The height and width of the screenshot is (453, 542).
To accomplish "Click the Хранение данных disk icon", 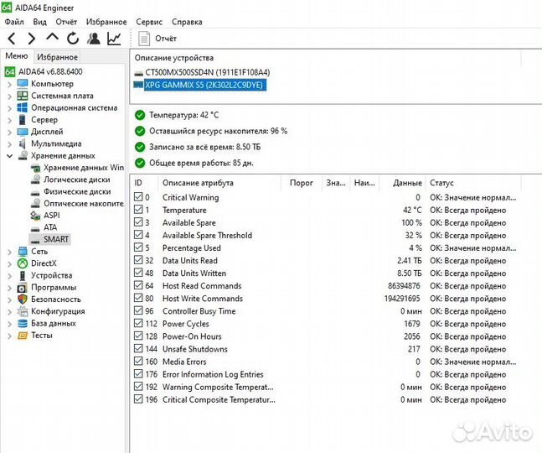I will pos(23,155).
